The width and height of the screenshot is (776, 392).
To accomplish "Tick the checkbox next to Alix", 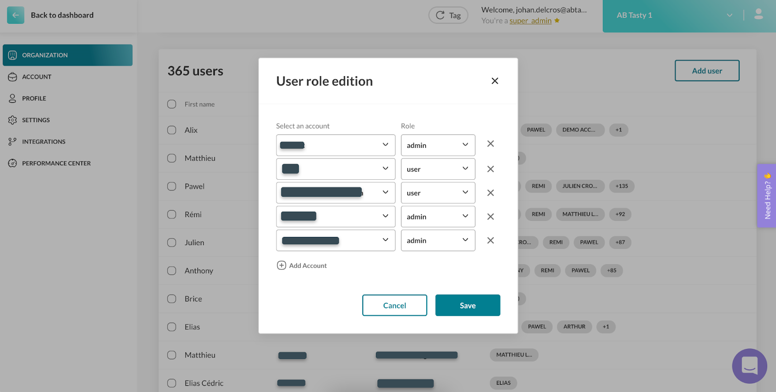I will (x=172, y=130).
